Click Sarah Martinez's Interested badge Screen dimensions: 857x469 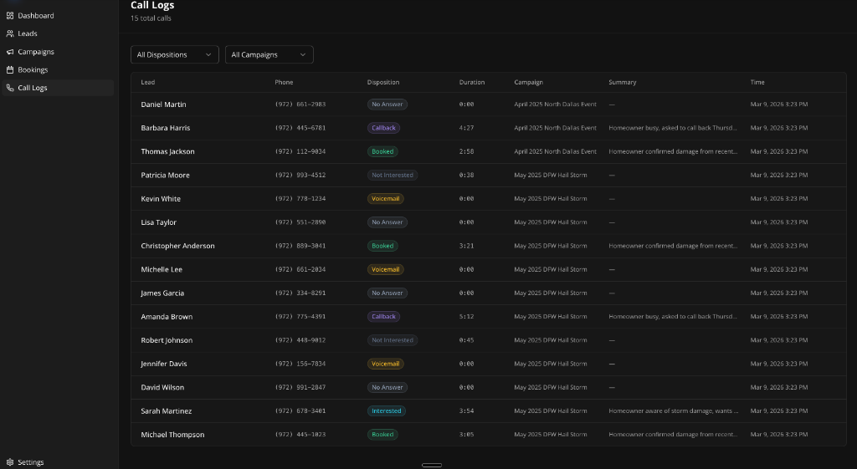coord(387,411)
